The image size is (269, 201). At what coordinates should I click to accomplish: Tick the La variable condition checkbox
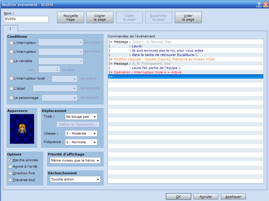tap(11, 61)
